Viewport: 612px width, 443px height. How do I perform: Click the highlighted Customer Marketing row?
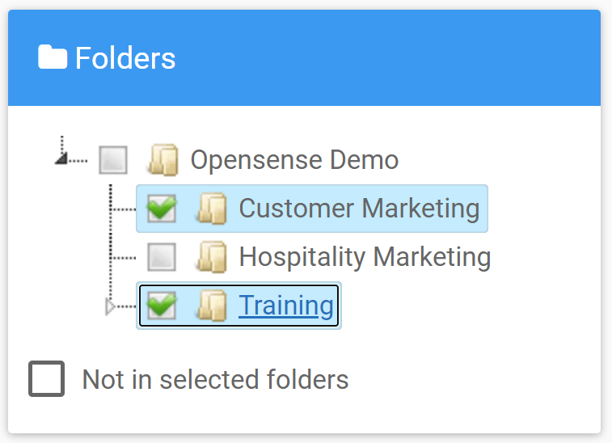coord(312,209)
